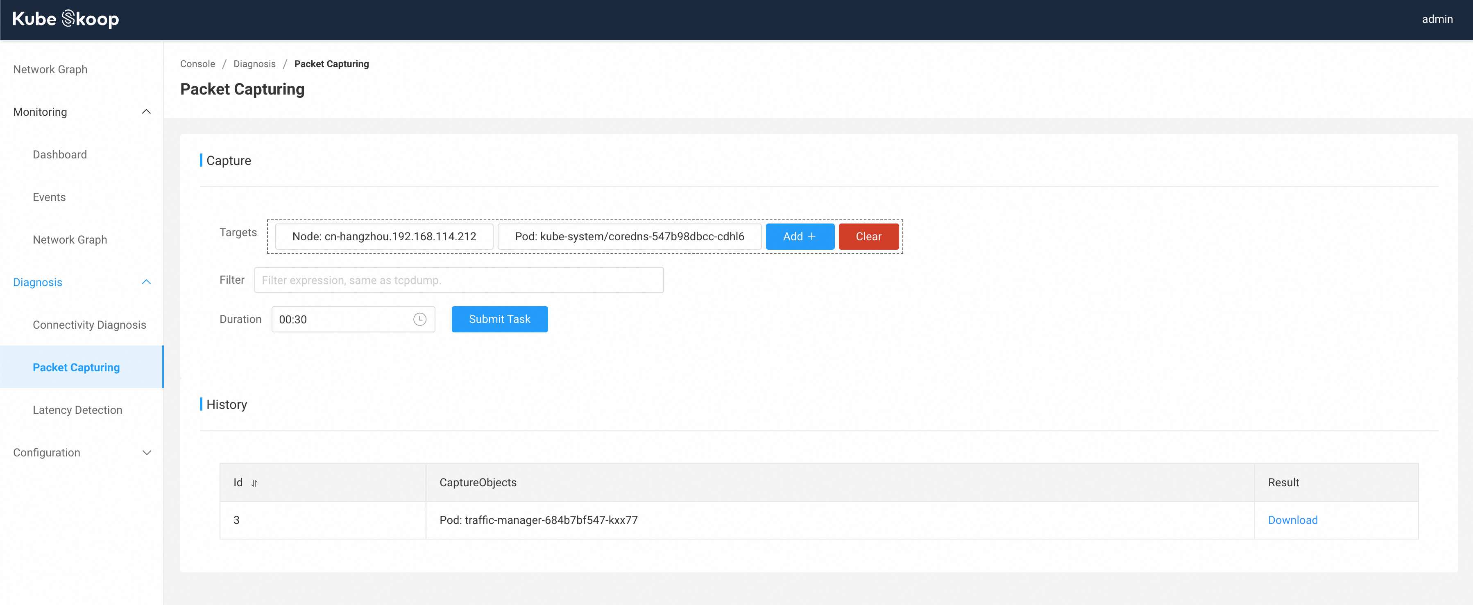The height and width of the screenshot is (605, 1473).
Task: Click the clock icon in Duration field
Action: pyautogui.click(x=420, y=319)
